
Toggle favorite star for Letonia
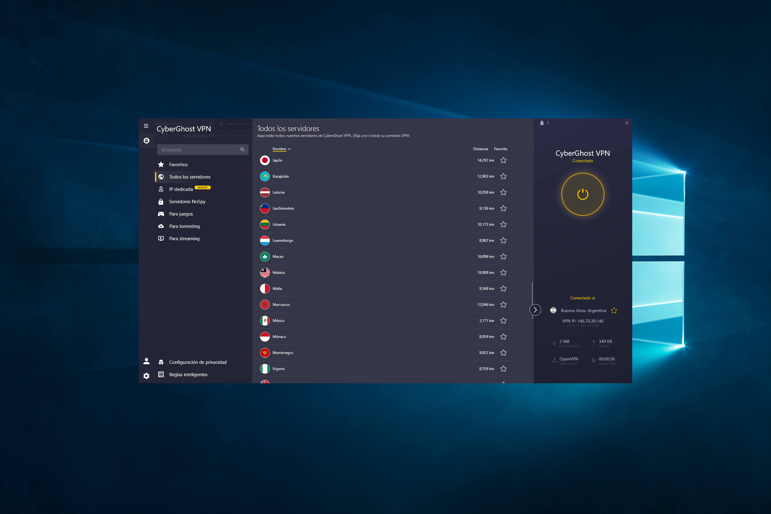[x=504, y=192]
